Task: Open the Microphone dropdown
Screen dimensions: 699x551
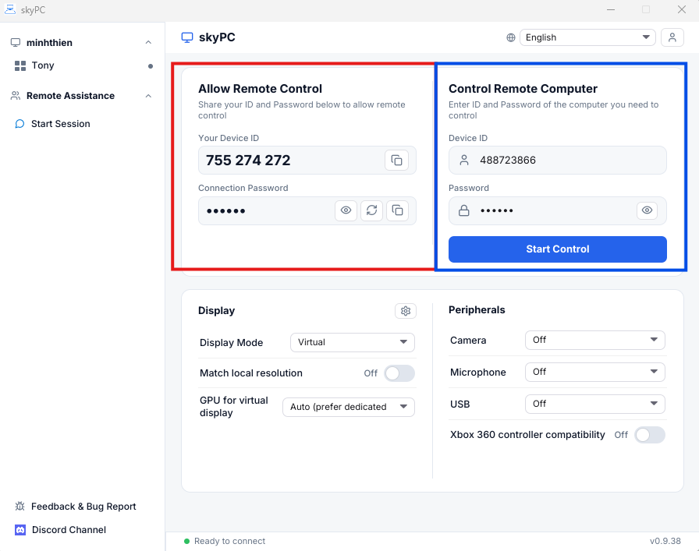Action: [594, 372]
